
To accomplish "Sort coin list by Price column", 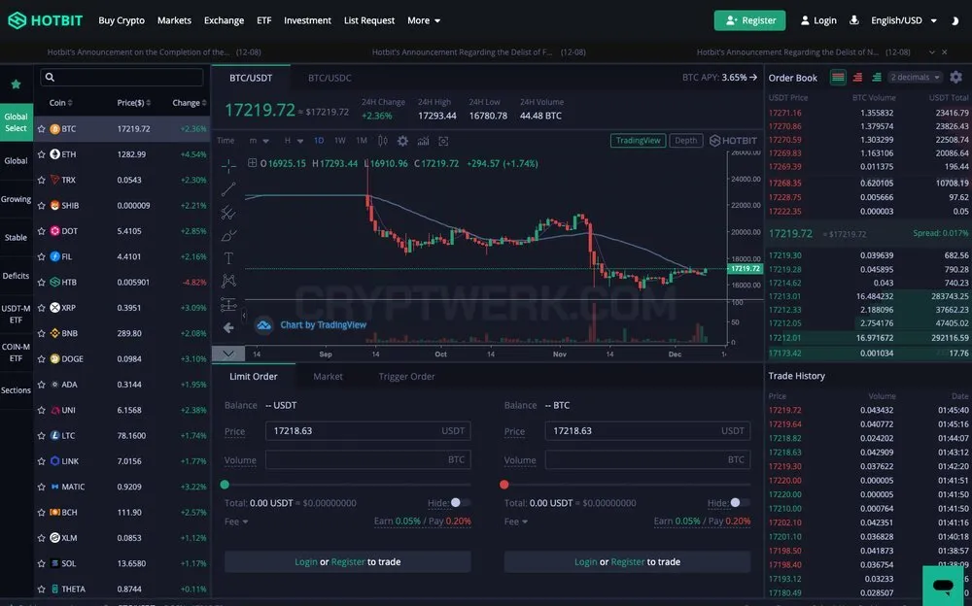I will (x=134, y=103).
